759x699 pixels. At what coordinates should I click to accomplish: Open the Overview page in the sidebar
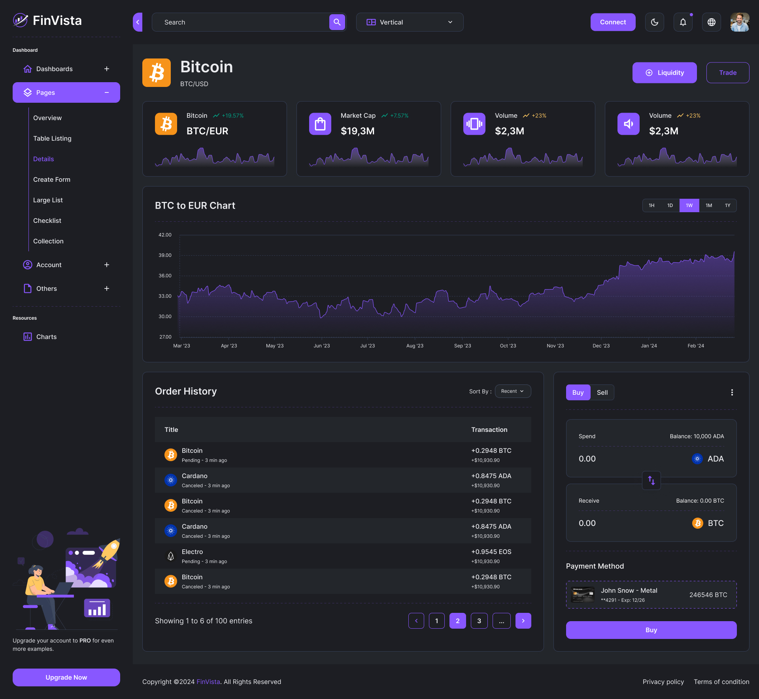point(47,117)
